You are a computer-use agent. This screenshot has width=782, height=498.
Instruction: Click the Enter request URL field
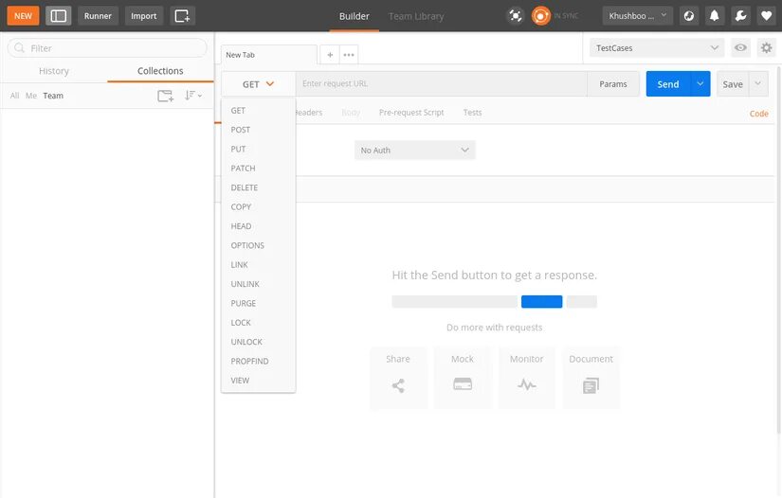point(442,83)
